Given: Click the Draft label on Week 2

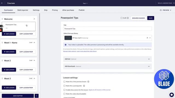Looking at the screenshot, I should click(31, 60).
